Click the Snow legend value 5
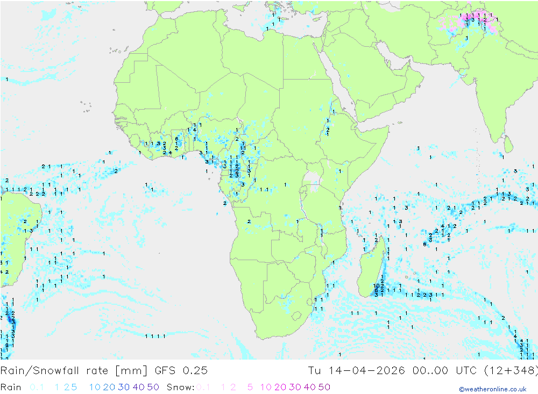Viewport: 538px width, 394px height. tap(250, 387)
